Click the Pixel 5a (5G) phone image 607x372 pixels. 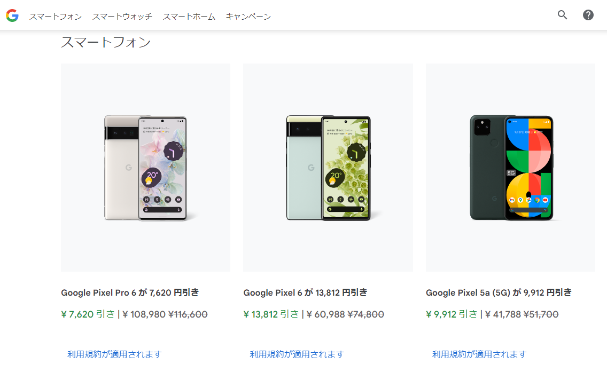coord(510,168)
